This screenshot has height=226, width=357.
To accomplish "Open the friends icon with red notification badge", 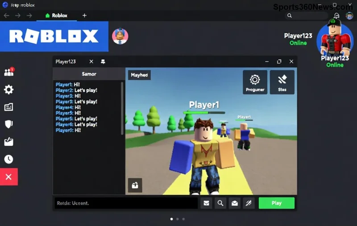I will coord(9,72).
